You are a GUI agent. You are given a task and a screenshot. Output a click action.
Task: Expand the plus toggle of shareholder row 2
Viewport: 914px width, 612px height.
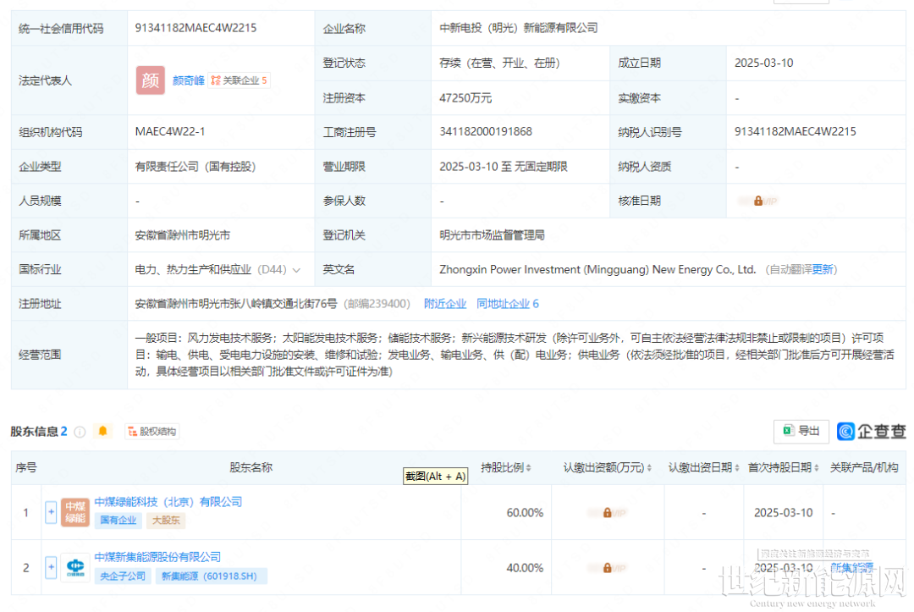[51, 567]
